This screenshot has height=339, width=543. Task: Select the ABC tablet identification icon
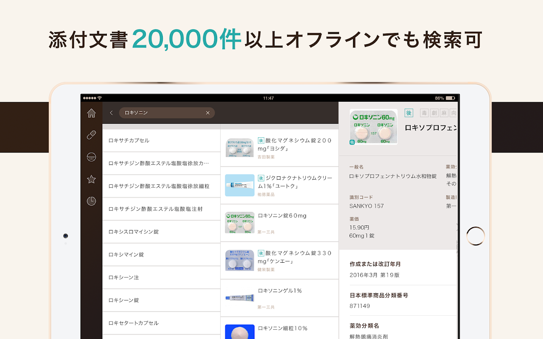click(x=91, y=157)
